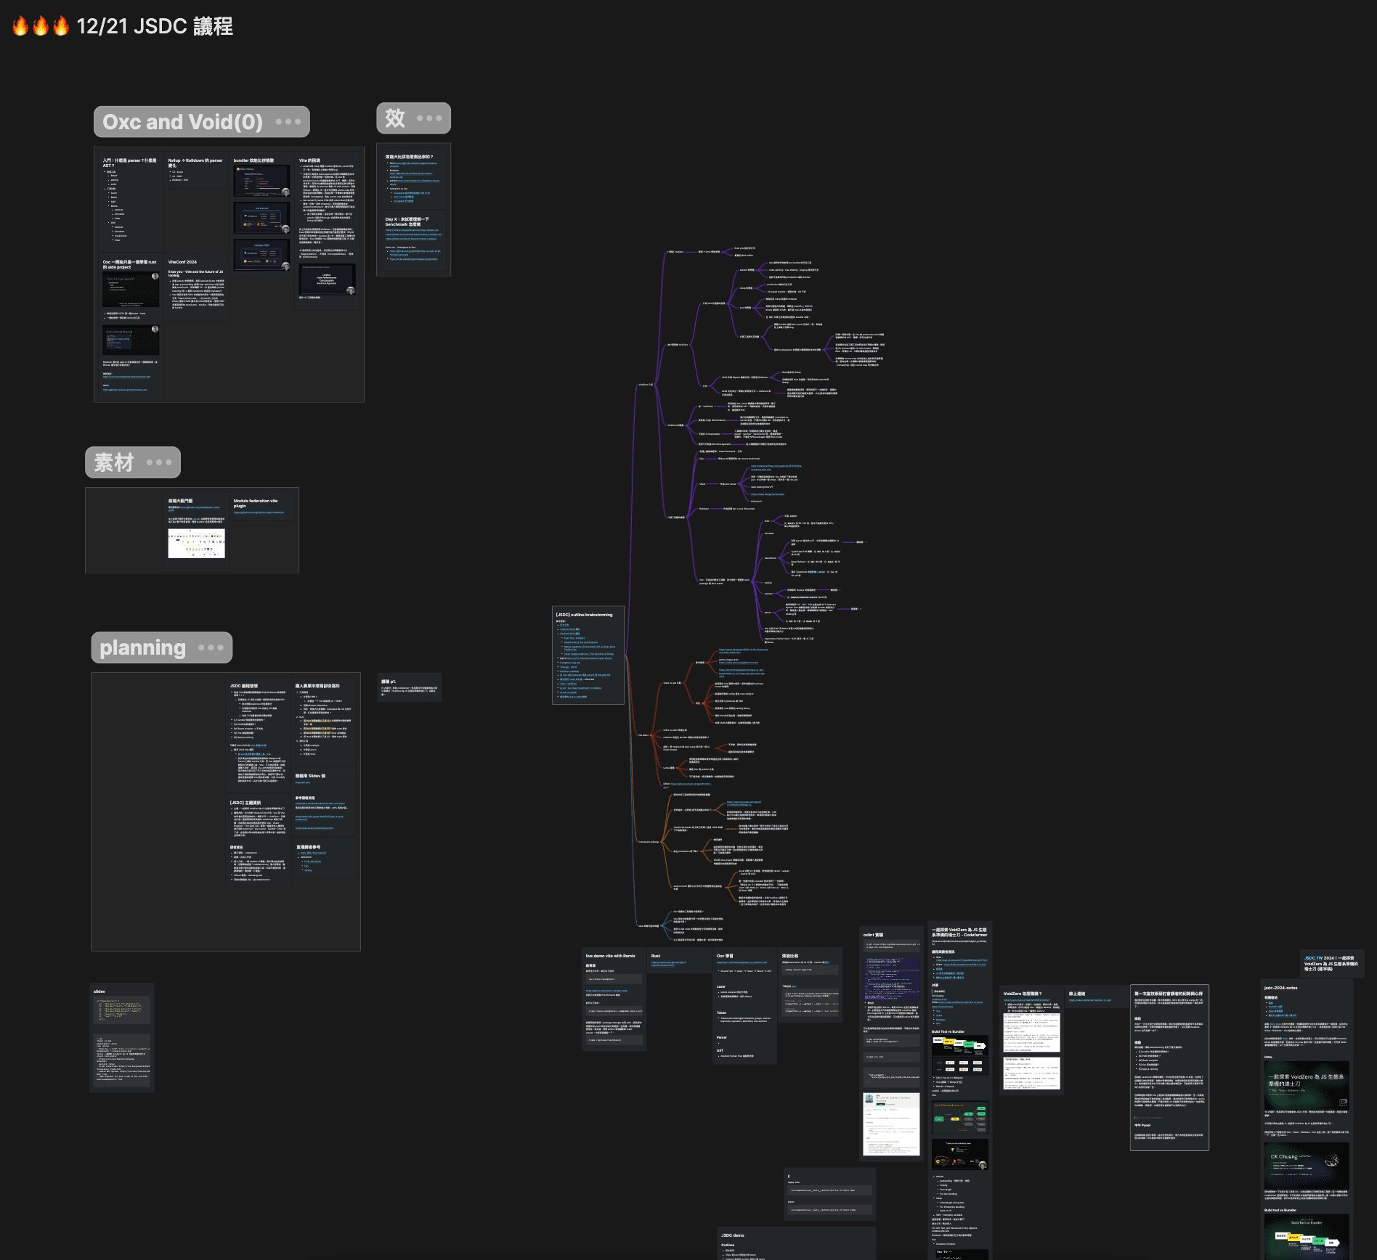This screenshot has width=1377, height=1260.
Task: Open the first slide thumbnail in bundler 效能比拼 card
Action: pos(262,181)
